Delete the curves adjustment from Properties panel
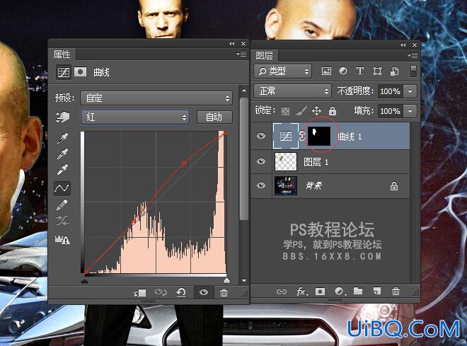467x346 pixels. [224, 293]
